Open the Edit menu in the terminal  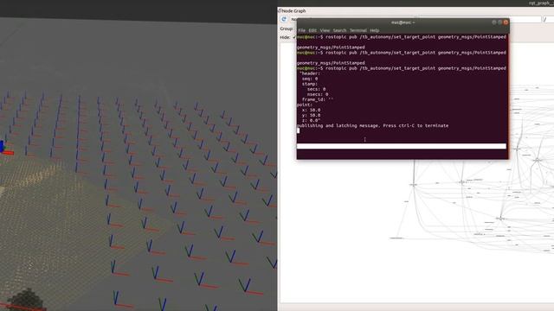tap(312, 30)
